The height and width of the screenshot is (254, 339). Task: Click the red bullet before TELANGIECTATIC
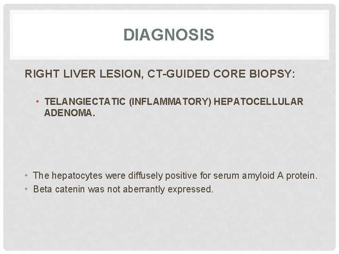click(37, 102)
